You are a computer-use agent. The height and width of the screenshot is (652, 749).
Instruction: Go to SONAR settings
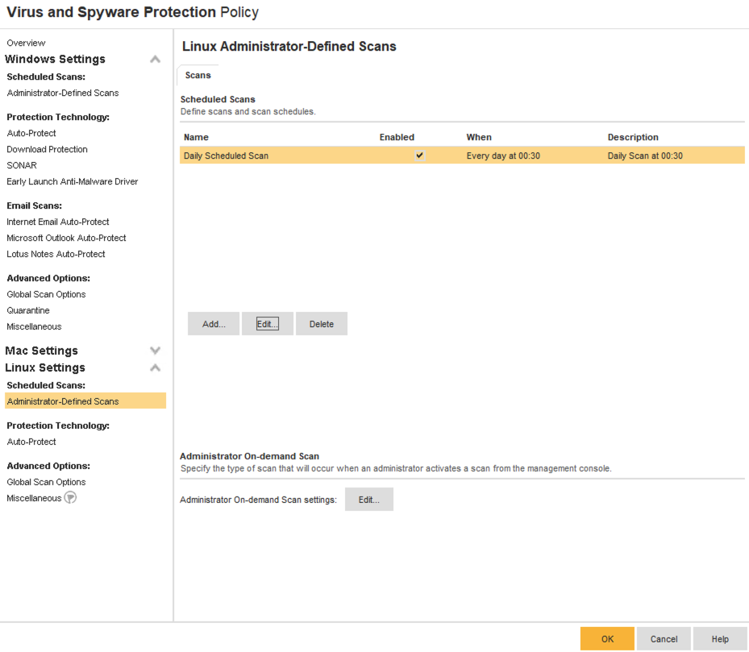[22, 165]
